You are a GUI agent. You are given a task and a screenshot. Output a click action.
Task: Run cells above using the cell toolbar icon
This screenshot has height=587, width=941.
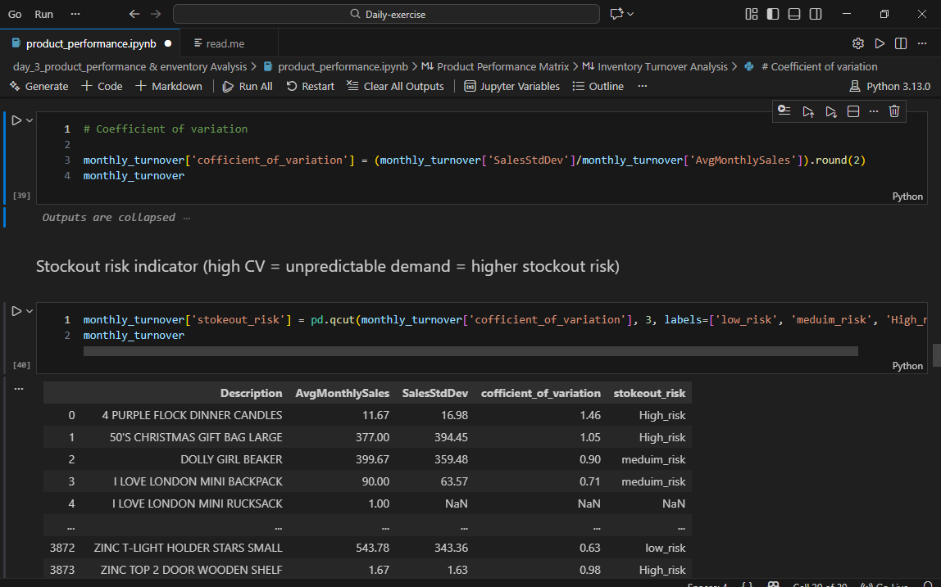[x=808, y=111]
